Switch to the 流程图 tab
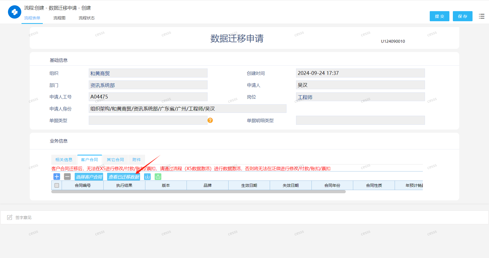 click(59, 18)
